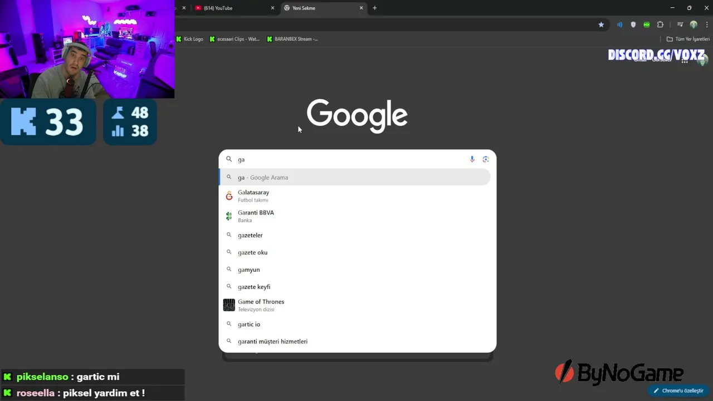Select the 'gazete oku' suggestion
This screenshot has width=713, height=401.
[x=355, y=252]
